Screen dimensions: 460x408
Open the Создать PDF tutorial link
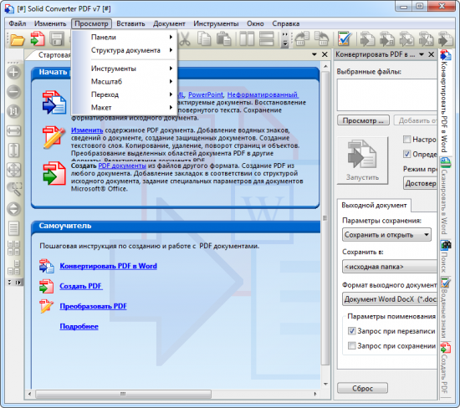[80, 286]
